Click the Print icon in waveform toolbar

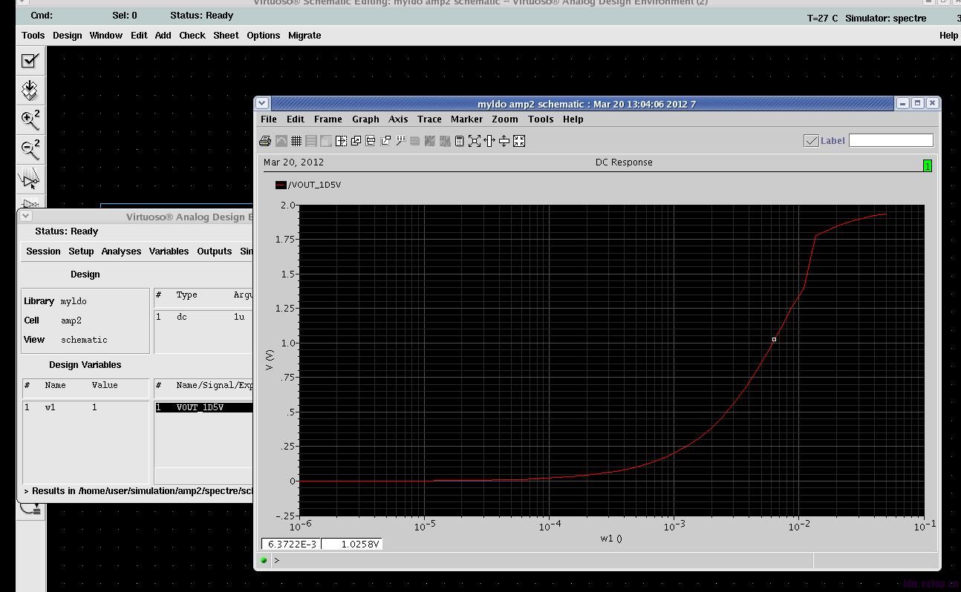pyautogui.click(x=265, y=141)
